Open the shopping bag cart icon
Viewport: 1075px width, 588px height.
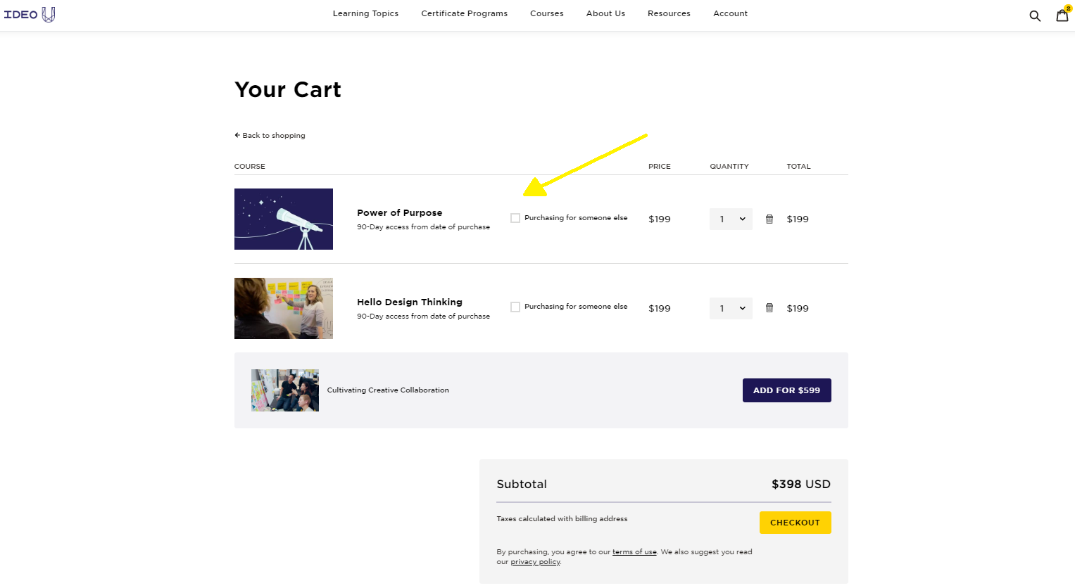[1062, 15]
